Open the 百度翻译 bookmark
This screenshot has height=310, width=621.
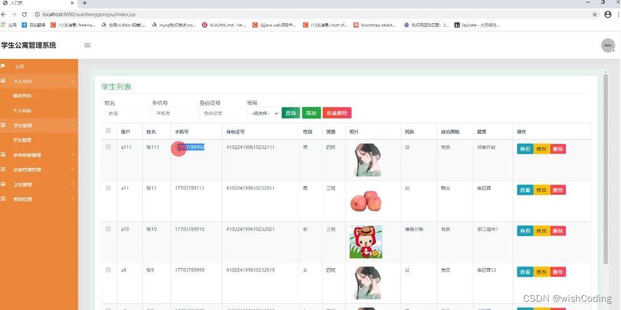(34, 24)
